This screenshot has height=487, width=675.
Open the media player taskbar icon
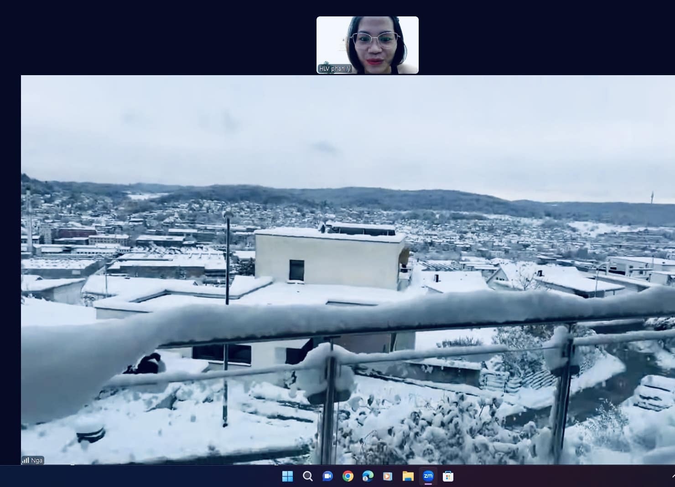click(x=388, y=476)
